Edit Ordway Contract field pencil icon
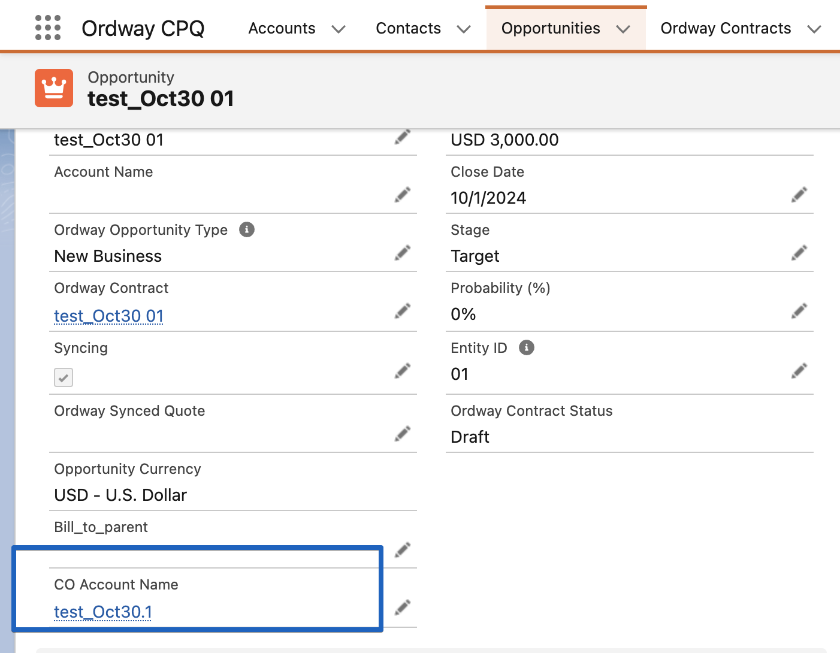This screenshot has width=840, height=653. (x=403, y=311)
